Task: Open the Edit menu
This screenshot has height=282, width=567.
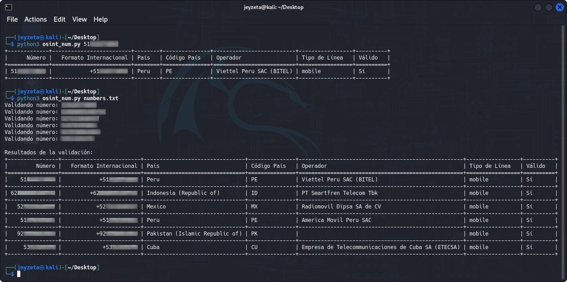Action: click(x=60, y=19)
